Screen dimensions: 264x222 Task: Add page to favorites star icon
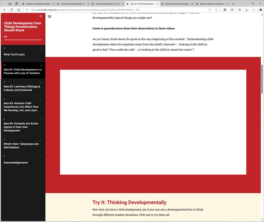[216, 10]
